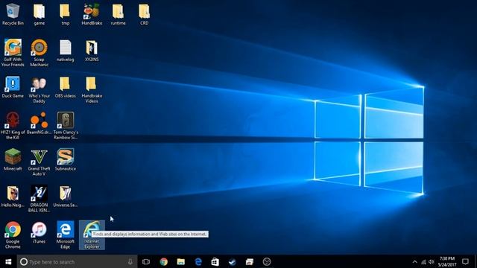
Task: Launch Edge from the taskbar
Action: tap(198, 261)
